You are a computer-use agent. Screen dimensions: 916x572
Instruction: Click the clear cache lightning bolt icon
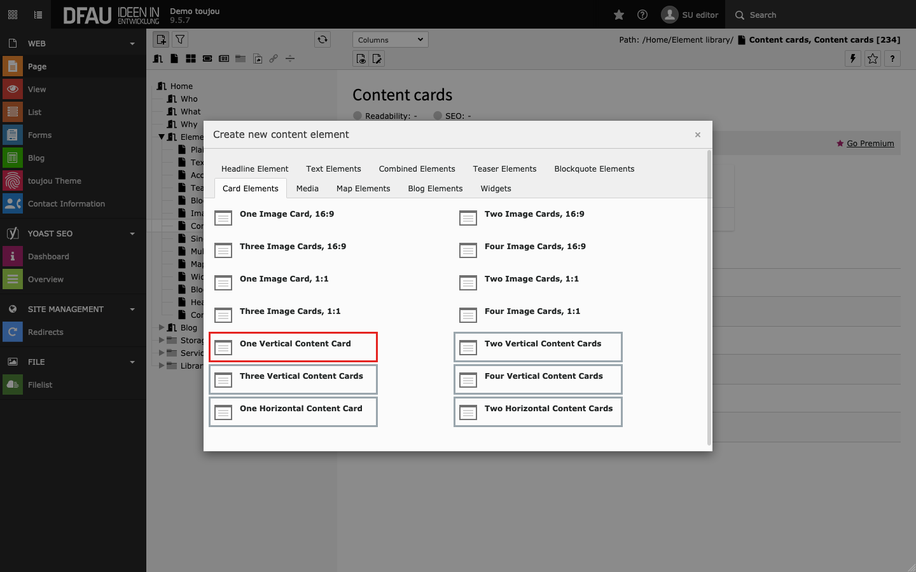point(853,58)
